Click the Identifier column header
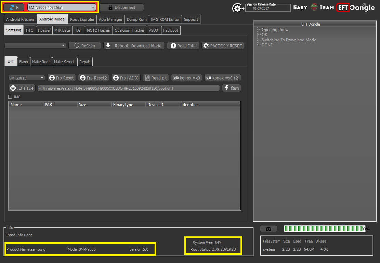 click(210, 104)
